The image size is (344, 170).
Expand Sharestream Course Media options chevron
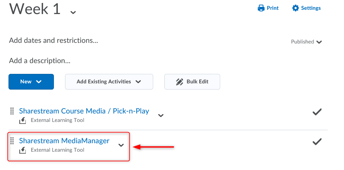coord(161,115)
